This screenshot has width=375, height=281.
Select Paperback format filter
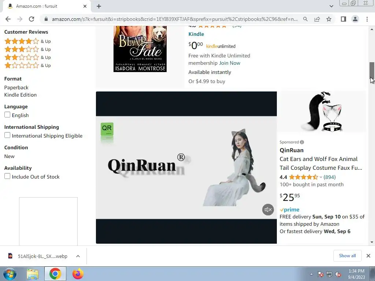click(x=16, y=87)
